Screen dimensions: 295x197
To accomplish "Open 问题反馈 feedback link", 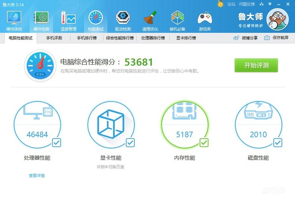I will coord(247,4).
